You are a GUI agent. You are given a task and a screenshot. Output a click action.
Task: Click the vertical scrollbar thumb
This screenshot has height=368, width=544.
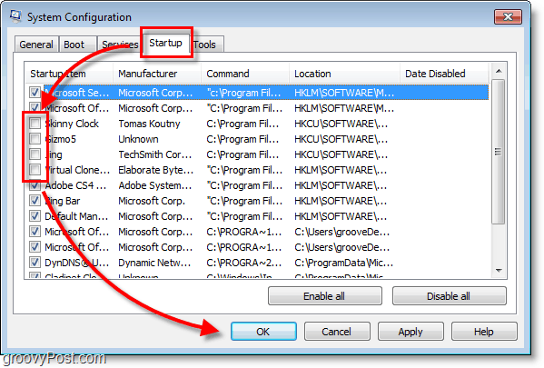click(x=499, y=152)
